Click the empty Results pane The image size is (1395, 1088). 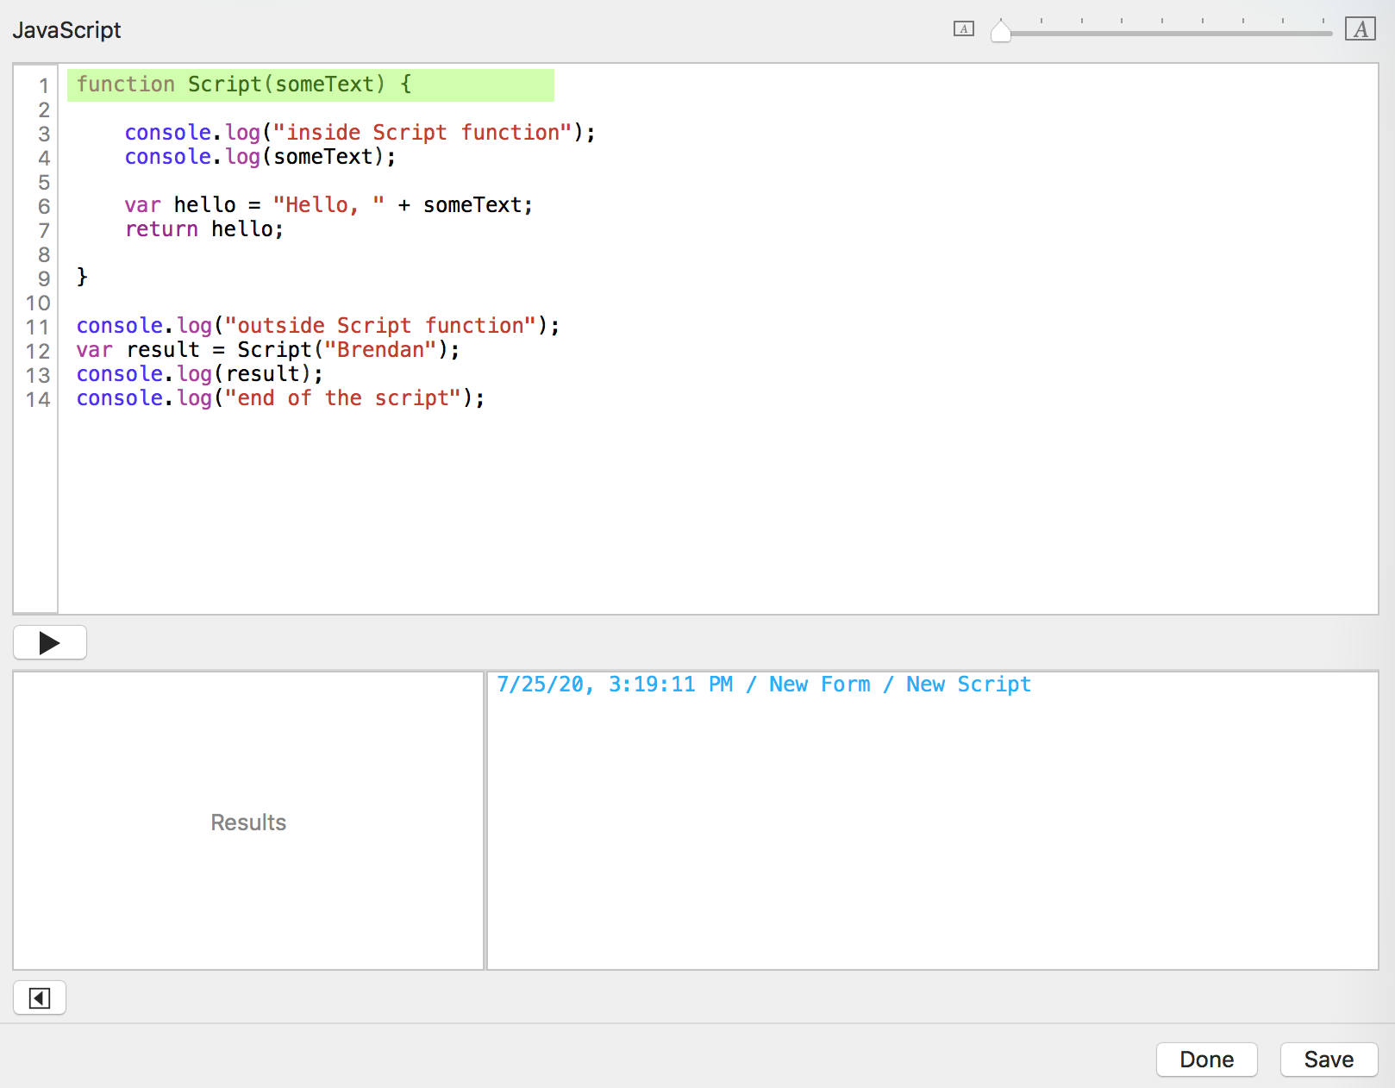point(248,822)
